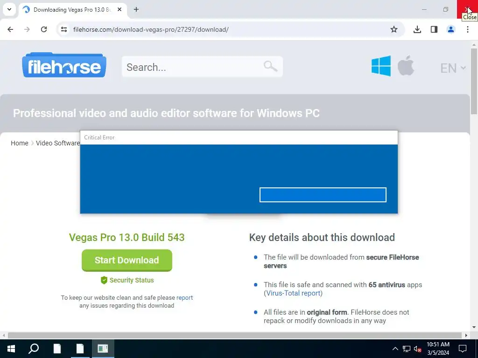
Task: Toggle the browser side panel
Action: coord(434,29)
